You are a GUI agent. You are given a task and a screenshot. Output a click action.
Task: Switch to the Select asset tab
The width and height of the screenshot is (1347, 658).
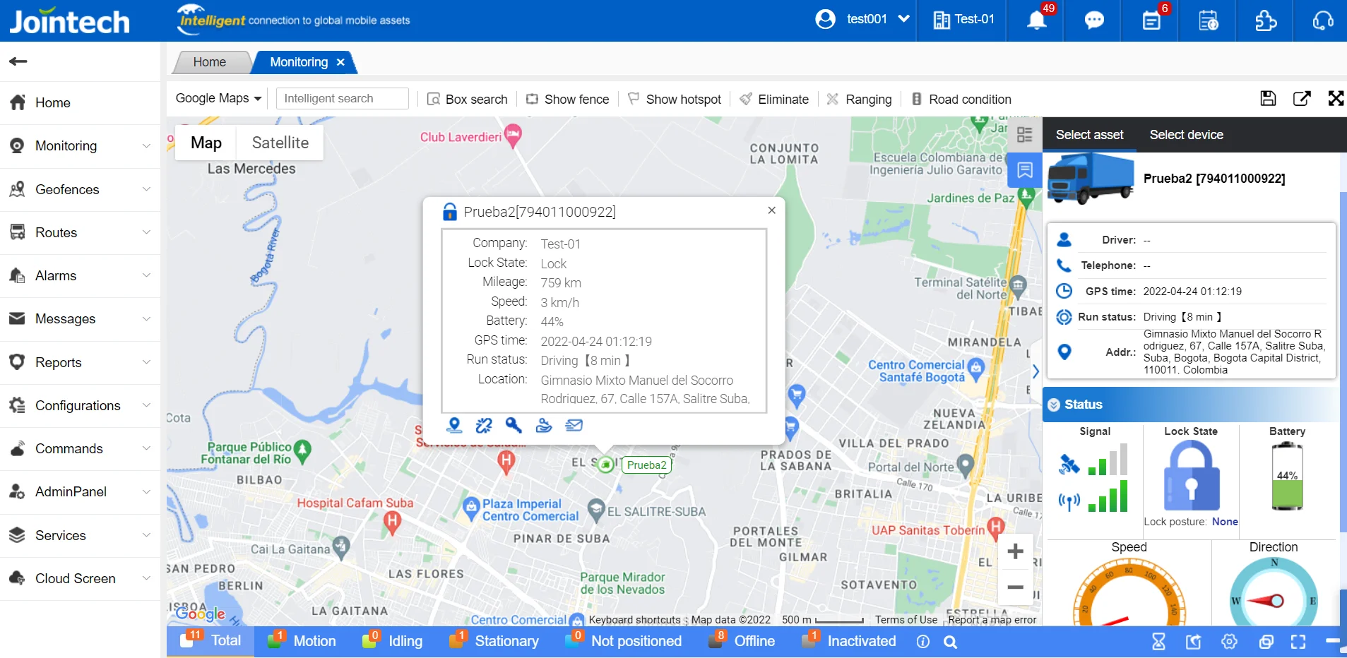coord(1089,135)
